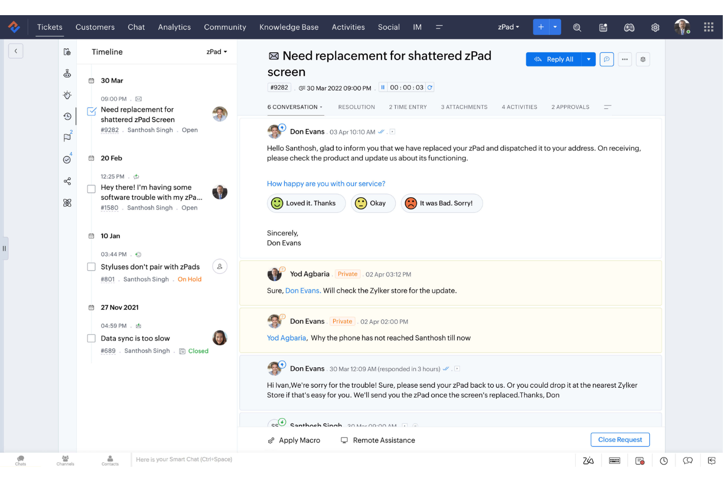The width and height of the screenshot is (723, 482).
Task: Open global search in the top bar
Action: [x=577, y=27]
